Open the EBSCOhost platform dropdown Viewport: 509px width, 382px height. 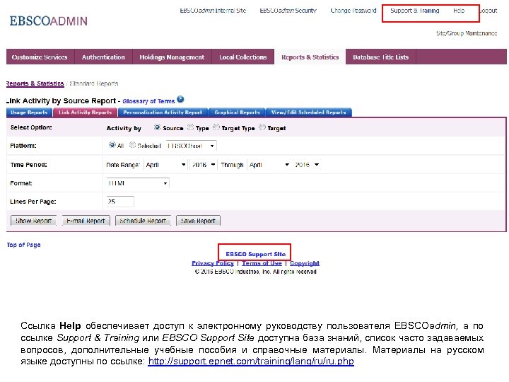point(191,146)
